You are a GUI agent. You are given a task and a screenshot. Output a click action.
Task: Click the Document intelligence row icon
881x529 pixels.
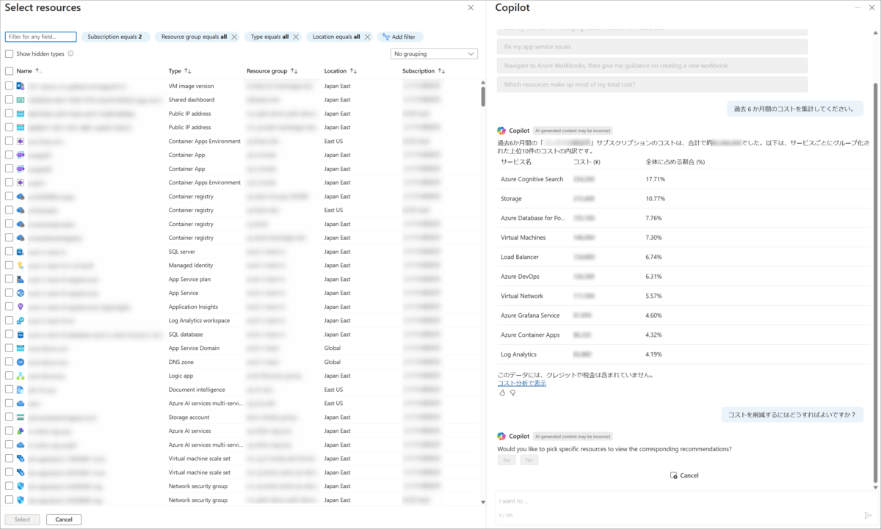[x=21, y=390]
